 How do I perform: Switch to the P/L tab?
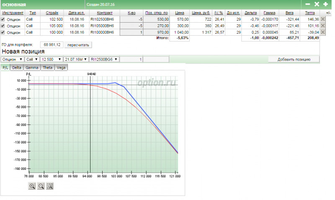pos(5,68)
